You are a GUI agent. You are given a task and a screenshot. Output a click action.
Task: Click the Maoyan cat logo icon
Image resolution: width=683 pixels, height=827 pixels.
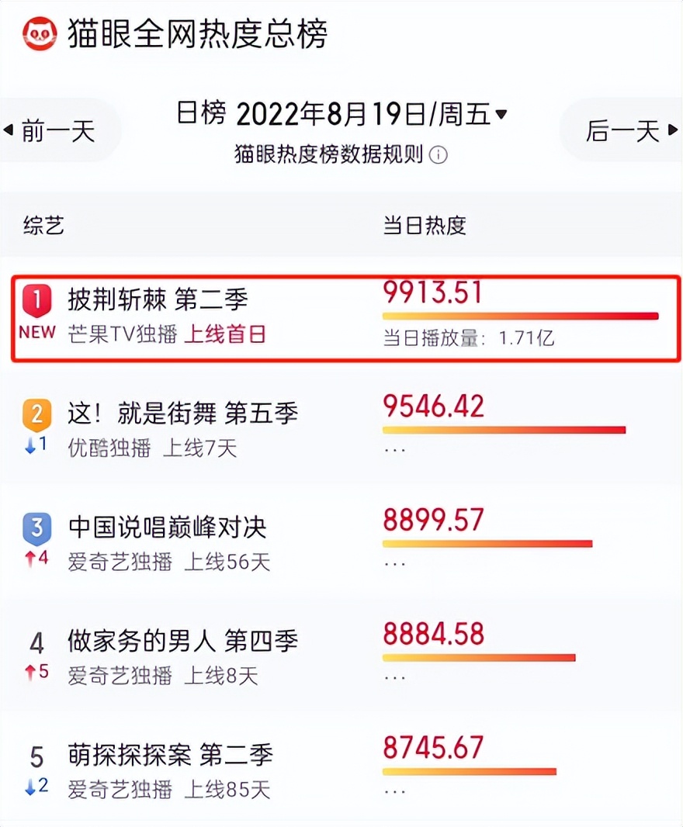[x=40, y=33]
